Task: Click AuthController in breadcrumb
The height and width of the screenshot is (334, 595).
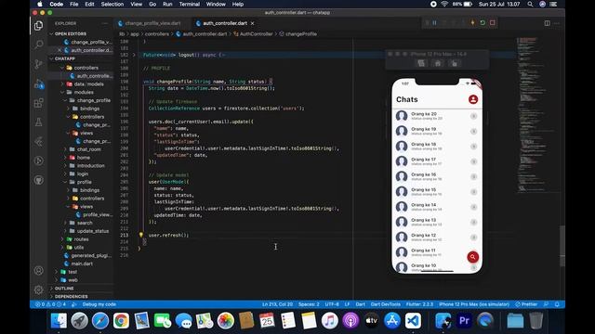Action: click(x=256, y=33)
